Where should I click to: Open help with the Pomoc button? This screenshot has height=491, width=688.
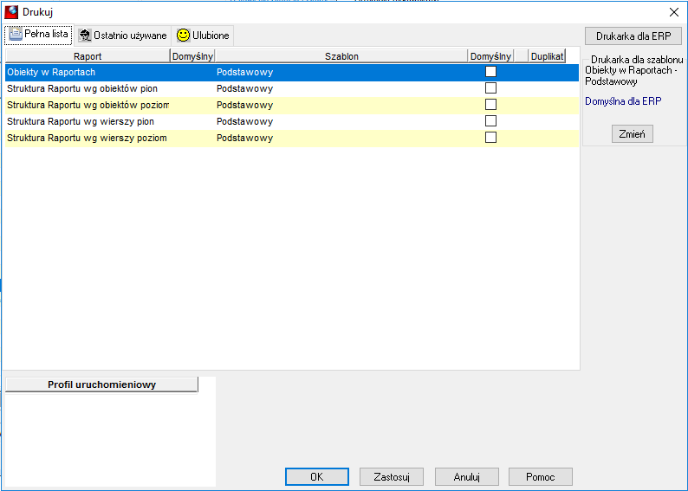pyautogui.click(x=541, y=476)
